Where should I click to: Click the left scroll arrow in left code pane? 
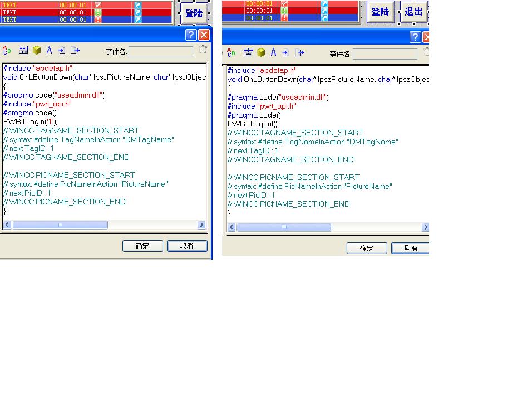7,225
